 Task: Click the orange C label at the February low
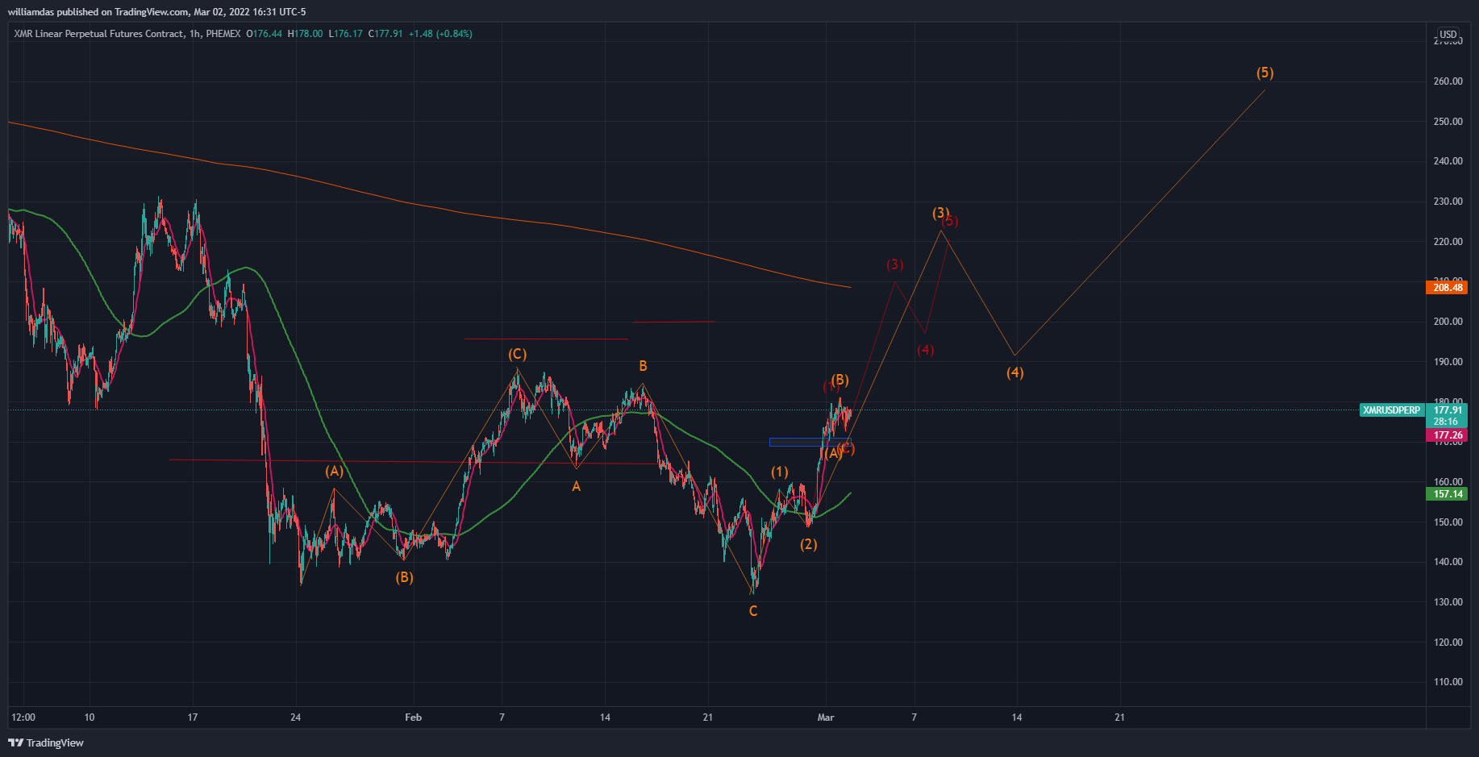click(x=753, y=611)
